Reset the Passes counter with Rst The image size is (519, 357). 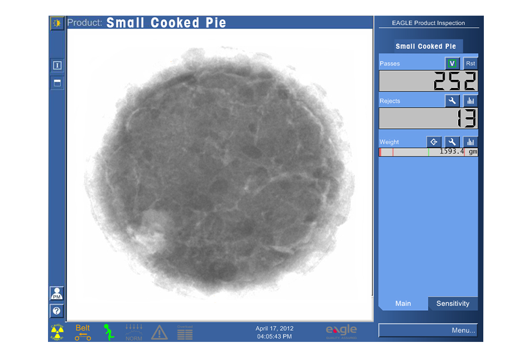(x=470, y=64)
